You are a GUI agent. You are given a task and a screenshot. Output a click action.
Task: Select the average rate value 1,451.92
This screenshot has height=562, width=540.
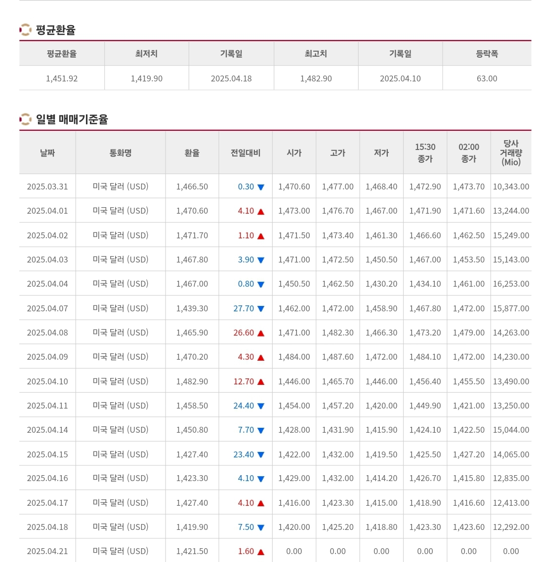pos(62,78)
